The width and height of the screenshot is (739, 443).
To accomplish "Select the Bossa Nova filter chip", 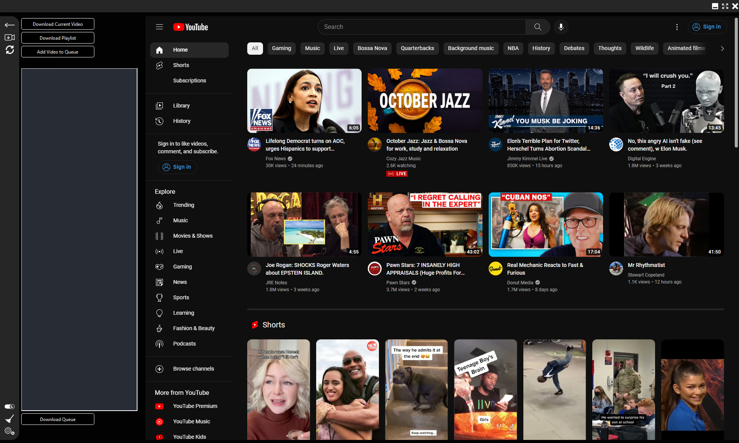I will [x=372, y=49].
